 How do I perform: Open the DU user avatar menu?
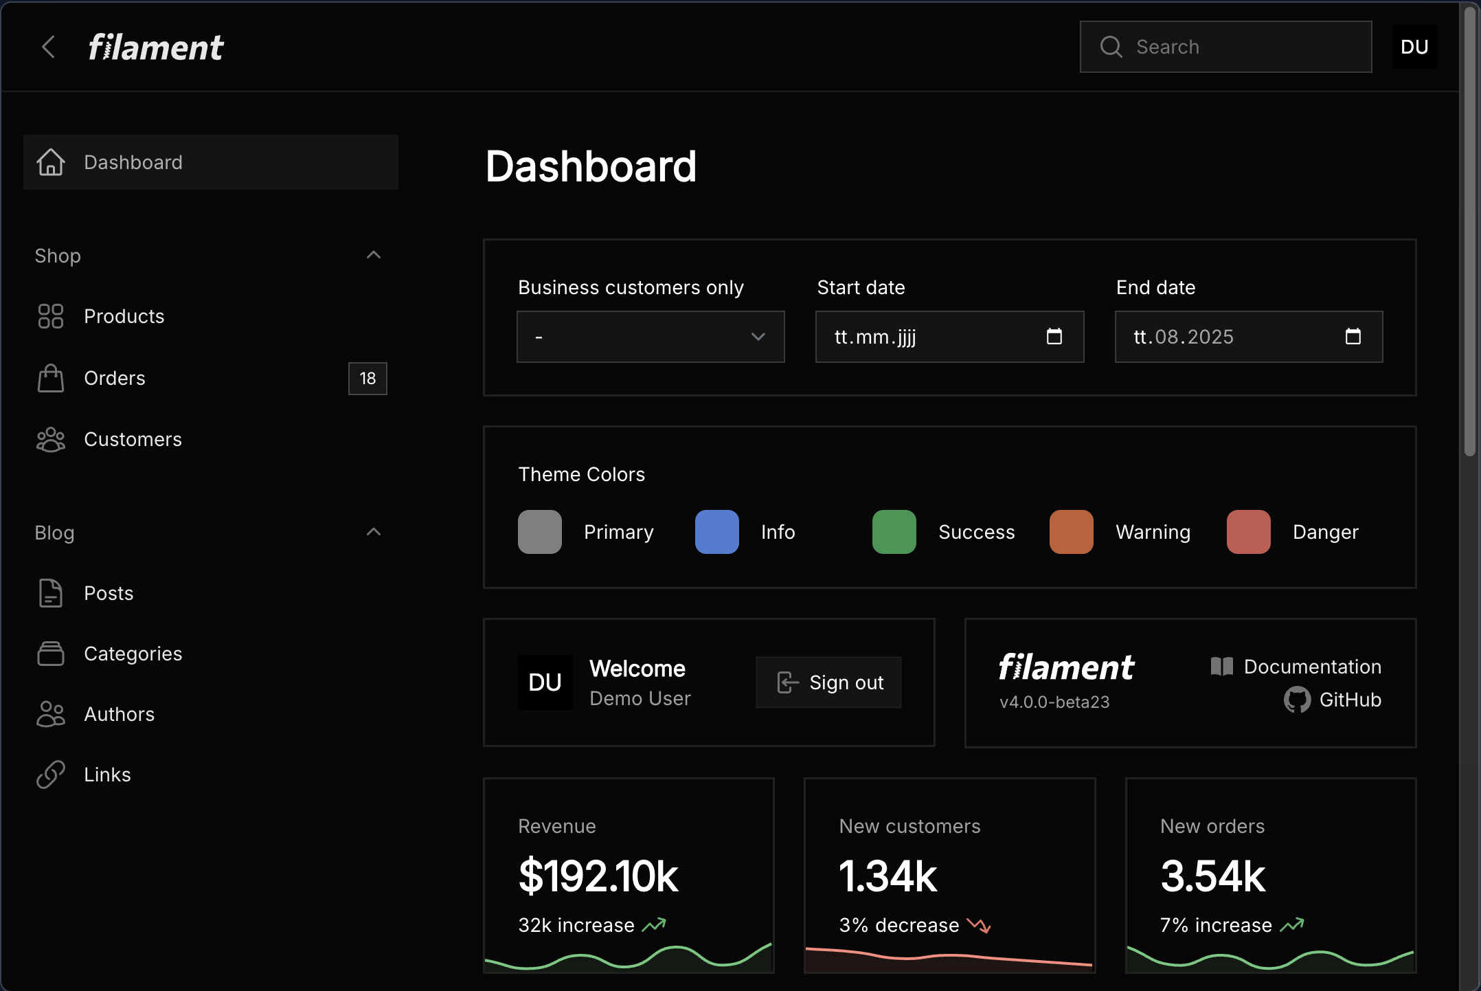tap(1414, 47)
